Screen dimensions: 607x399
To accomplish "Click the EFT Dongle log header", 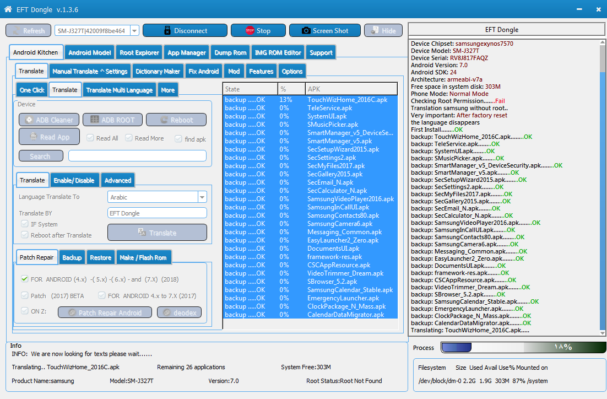I will (507, 29).
